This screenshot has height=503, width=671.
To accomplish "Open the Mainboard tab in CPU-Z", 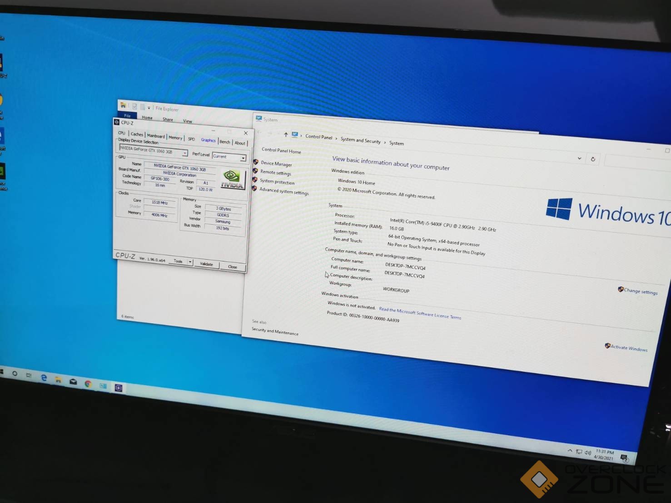I will click(156, 136).
